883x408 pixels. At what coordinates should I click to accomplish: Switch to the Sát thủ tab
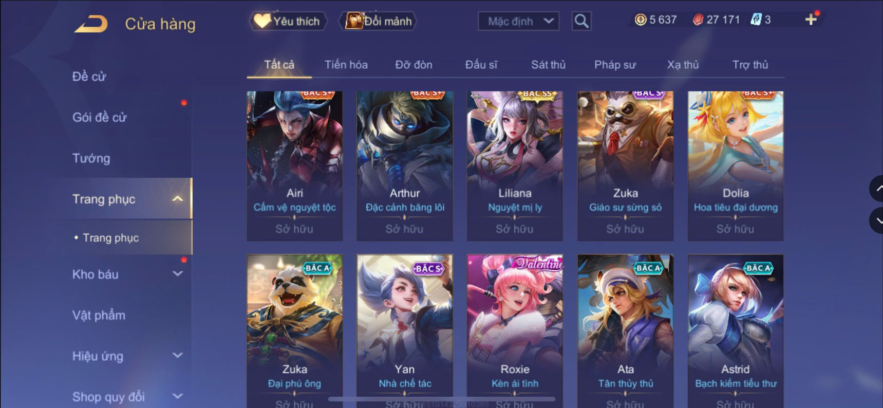[548, 65]
